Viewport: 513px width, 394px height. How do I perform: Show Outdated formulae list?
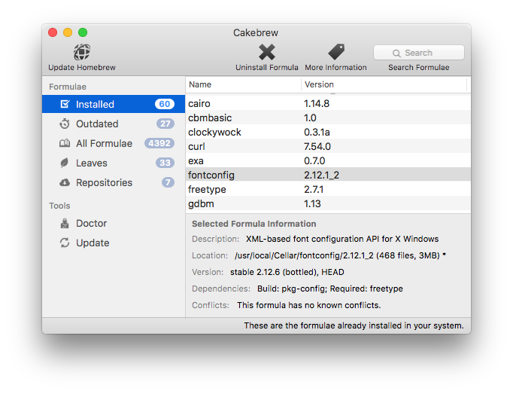pos(114,124)
